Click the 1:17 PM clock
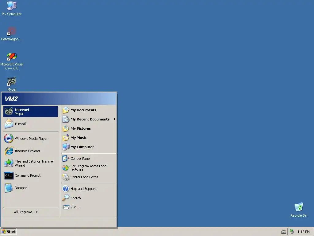Image resolution: width=314 pixels, height=236 pixels. pyautogui.click(x=303, y=232)
